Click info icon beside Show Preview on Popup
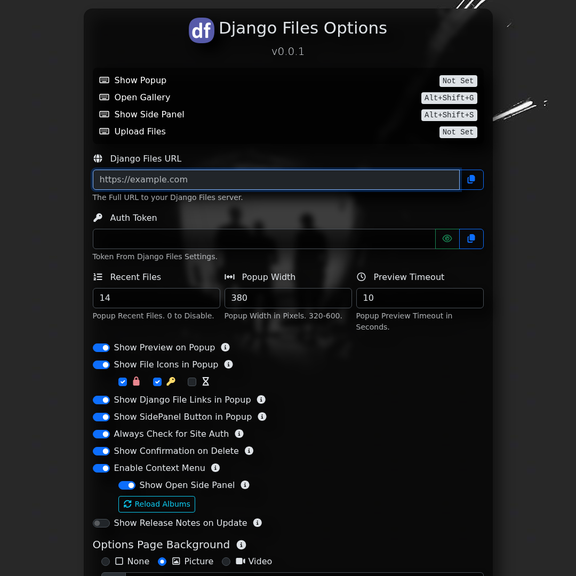This screenshot has width=576, height=576. click(226, 347)
